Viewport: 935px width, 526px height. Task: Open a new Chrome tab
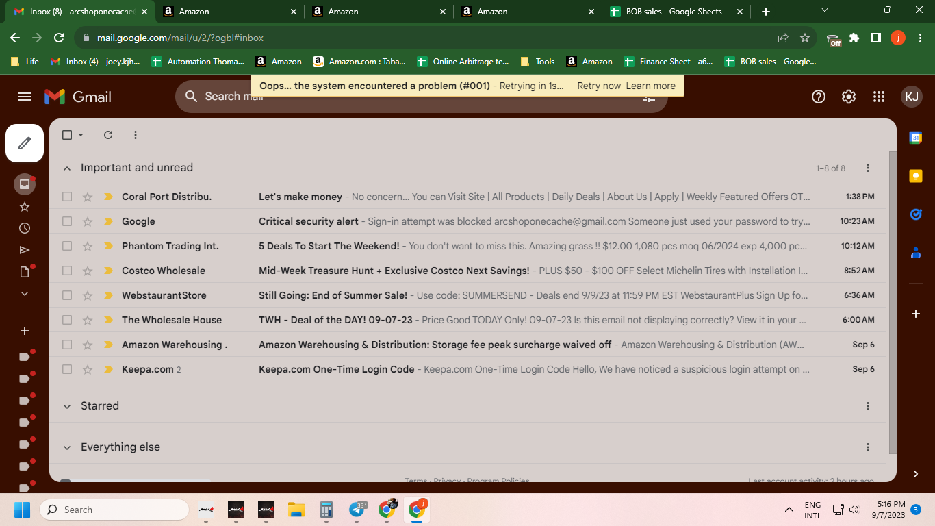pyautogui.click(x=766, y=12)
